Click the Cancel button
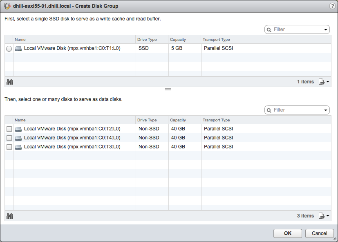The width and height of the screenshot is (338, 242). [x=319, y=233]
